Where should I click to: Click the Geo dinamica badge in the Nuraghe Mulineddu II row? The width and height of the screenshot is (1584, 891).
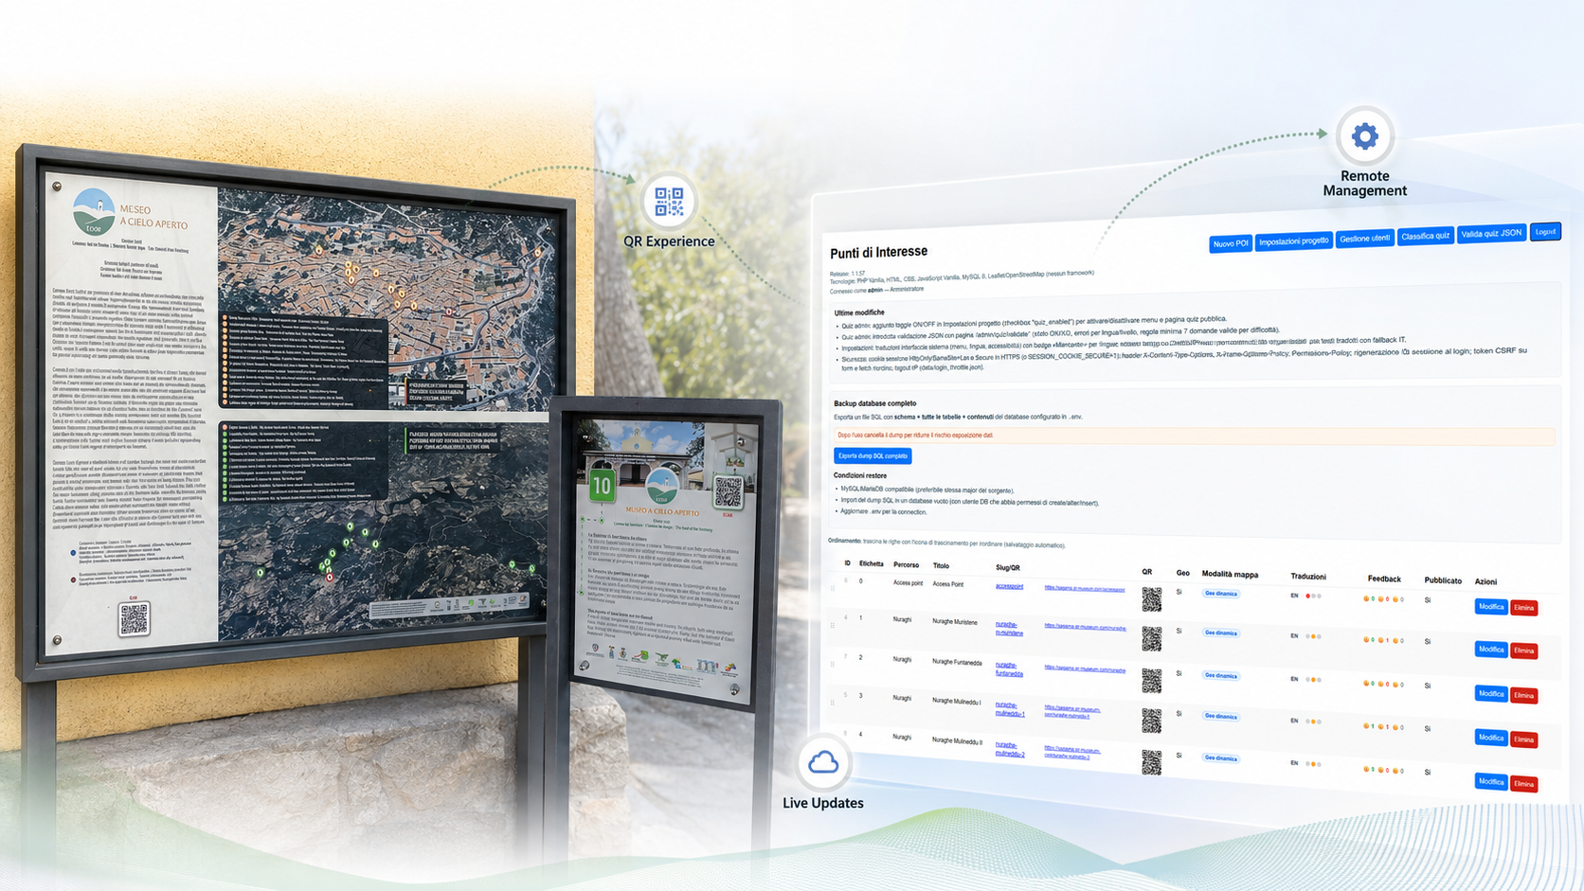click(1221, 757)
